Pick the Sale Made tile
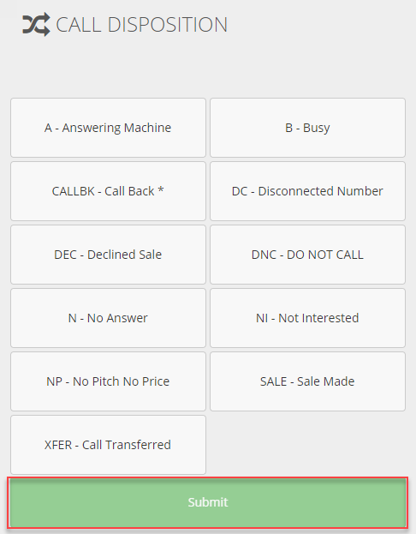The height and width of the screenshot is (534, 416). (307, 381)
